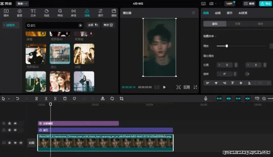Viewport: 273px width, 157px height.
Task: Toggle the preview grid quality icon
Action: click(x=157, y=87)
